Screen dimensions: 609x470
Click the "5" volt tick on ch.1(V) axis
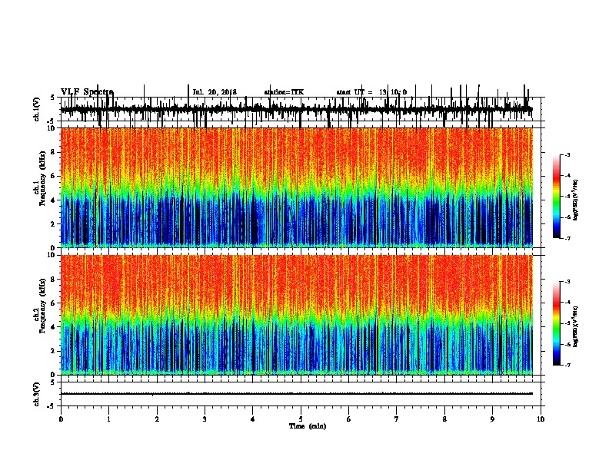53,98
